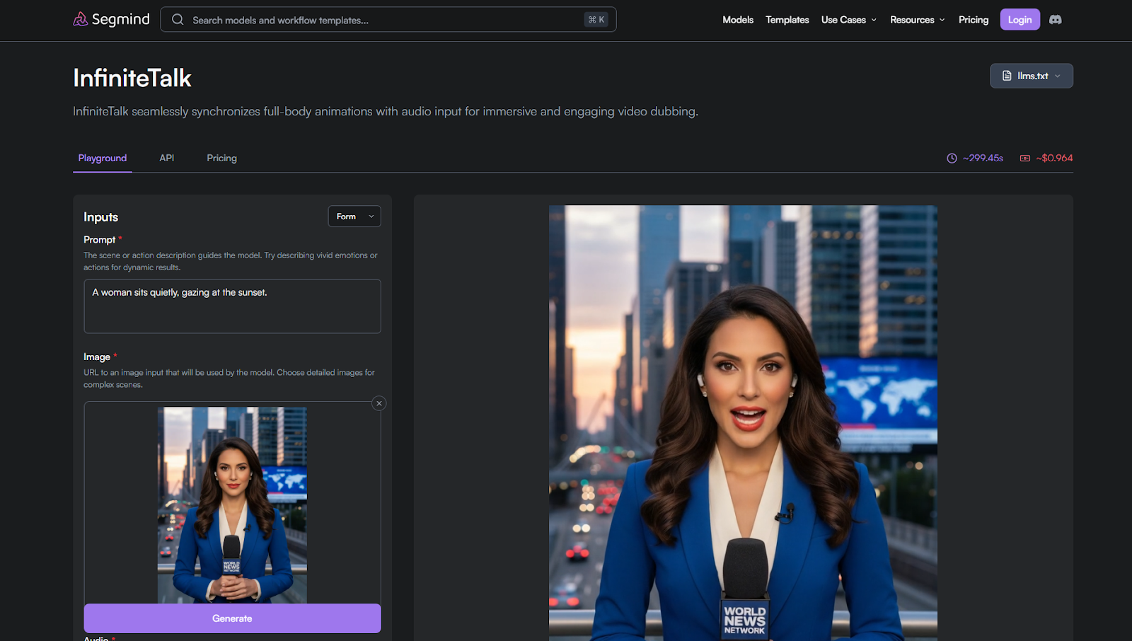Click the Segmind logo icon
The image size is (1132, 641).
(x=81, y=19)
